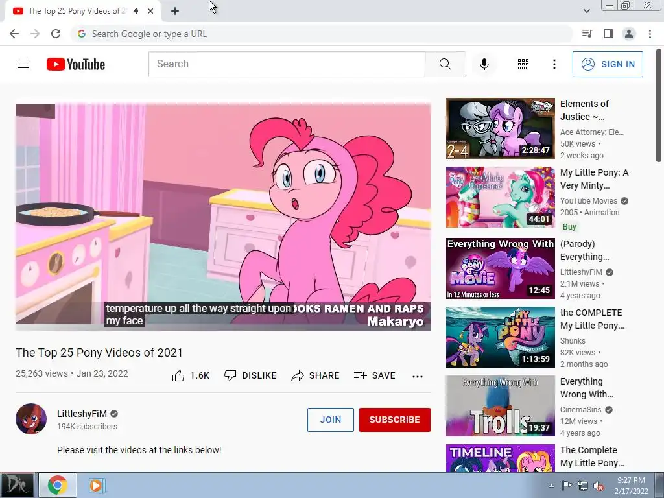Open the LittleshyFiM channel name link
The width and height of the screenshot is (664, 498).
tap(82, 414)
